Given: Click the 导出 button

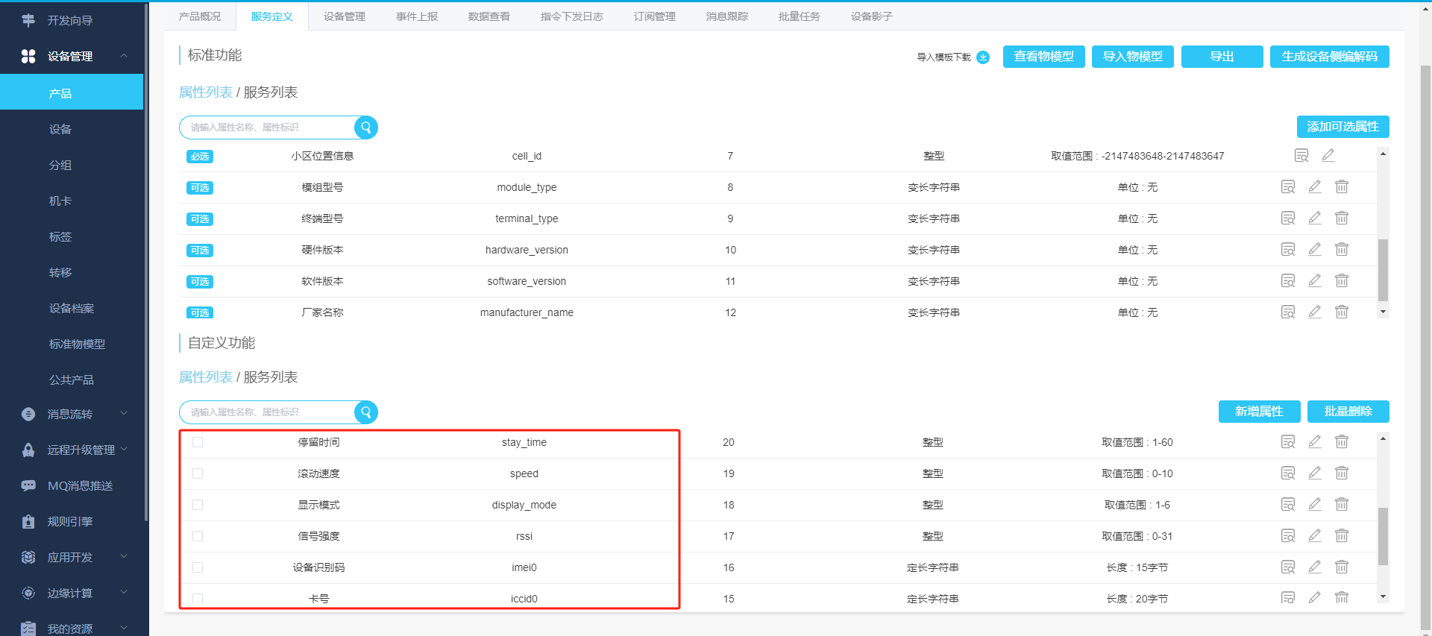Looking at the screenshot, I should pyautogui.click(x=1222, y=57).
